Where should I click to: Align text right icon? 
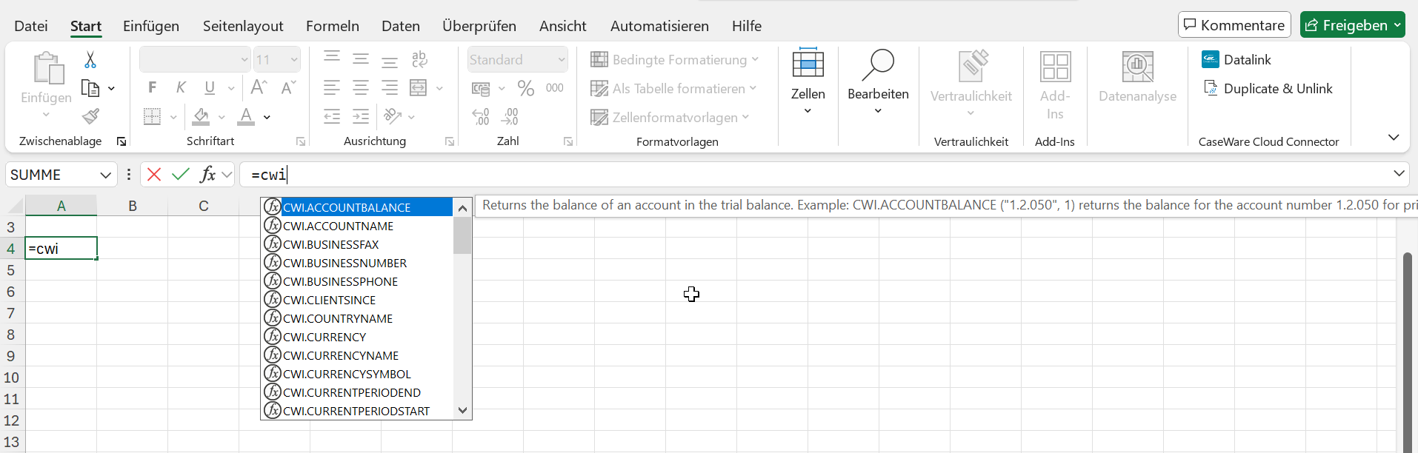[x=390, y=87]
